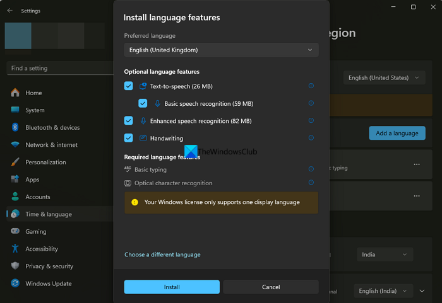Image resolution: width=442 pixels, height=303 pixels.
Task: Untick the Handwriting checkbox
Action: pos(129,138)
